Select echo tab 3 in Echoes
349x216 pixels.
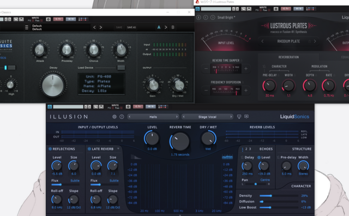(250, 149)
